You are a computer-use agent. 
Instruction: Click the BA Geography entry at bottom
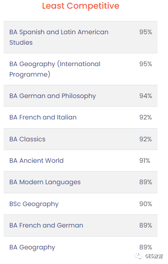[x=32, y=247]
